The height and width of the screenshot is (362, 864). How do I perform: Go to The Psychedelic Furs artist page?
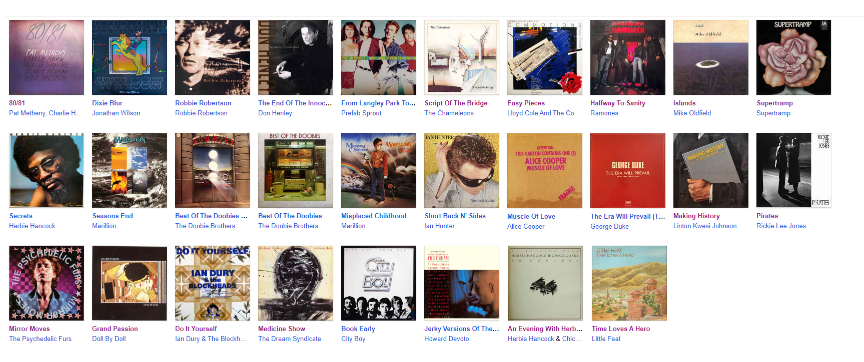coord(40,339)
